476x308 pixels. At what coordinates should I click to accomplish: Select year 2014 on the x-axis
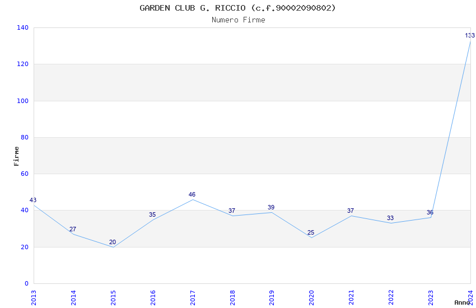(x=73, y=298)
